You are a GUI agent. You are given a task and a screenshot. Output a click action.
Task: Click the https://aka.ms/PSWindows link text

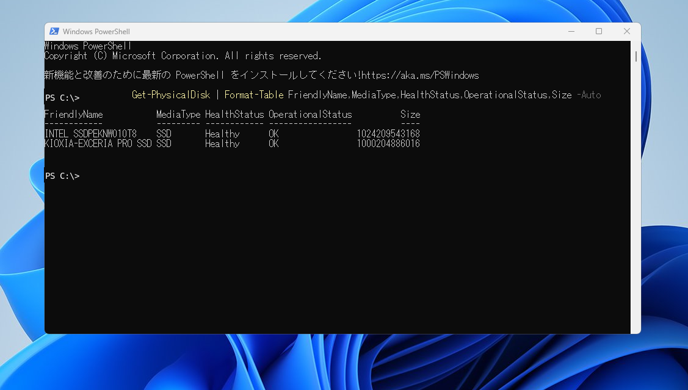[420, 75]
